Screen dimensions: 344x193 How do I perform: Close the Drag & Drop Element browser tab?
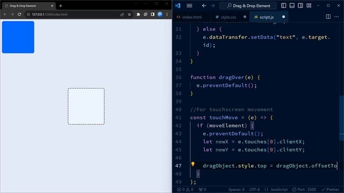click(52, 6)
